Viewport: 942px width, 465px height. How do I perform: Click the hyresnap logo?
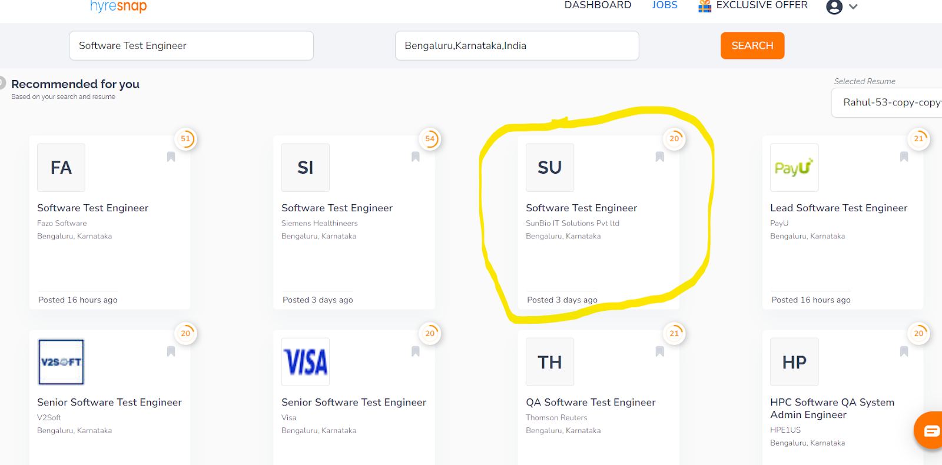tap(118, 6)
